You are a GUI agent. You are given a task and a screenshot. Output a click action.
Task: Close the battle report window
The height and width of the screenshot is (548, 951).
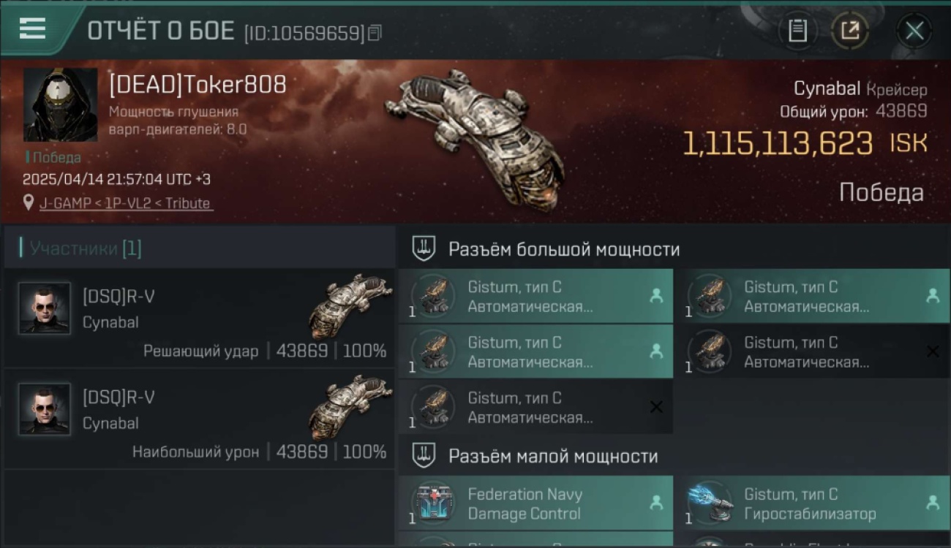click(914, 31)
